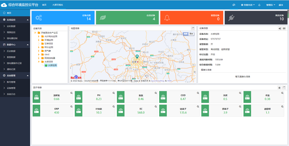Click the cloud dashboard icon in header
This screenshot has width=289, height=146.
click(x=234, y=5)
